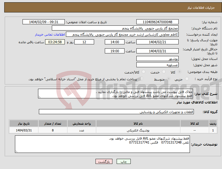The image size is (222, 169).
Task: Click the اطلاعات کالاهای مورد نیاز section heading
Action: point(197,102)
